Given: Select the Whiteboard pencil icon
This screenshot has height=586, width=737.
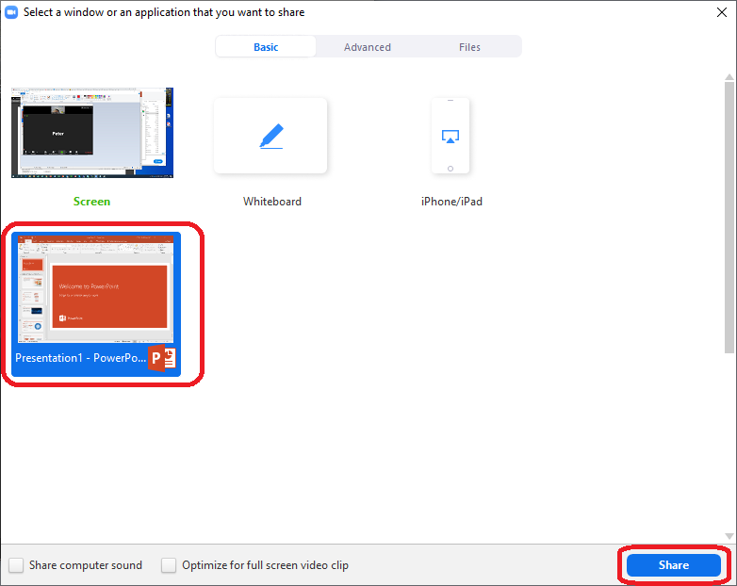Looking at the screenshot, I should (270, 137).
